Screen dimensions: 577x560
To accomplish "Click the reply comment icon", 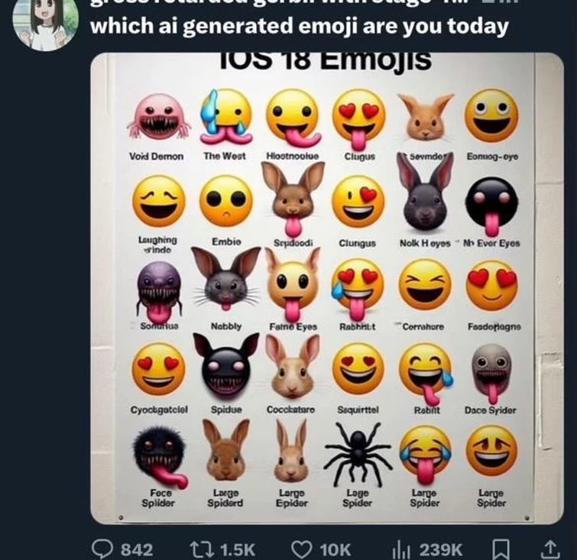I will [x=102, y=549].
